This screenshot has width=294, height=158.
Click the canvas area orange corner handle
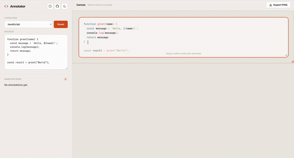coord(292,61)
